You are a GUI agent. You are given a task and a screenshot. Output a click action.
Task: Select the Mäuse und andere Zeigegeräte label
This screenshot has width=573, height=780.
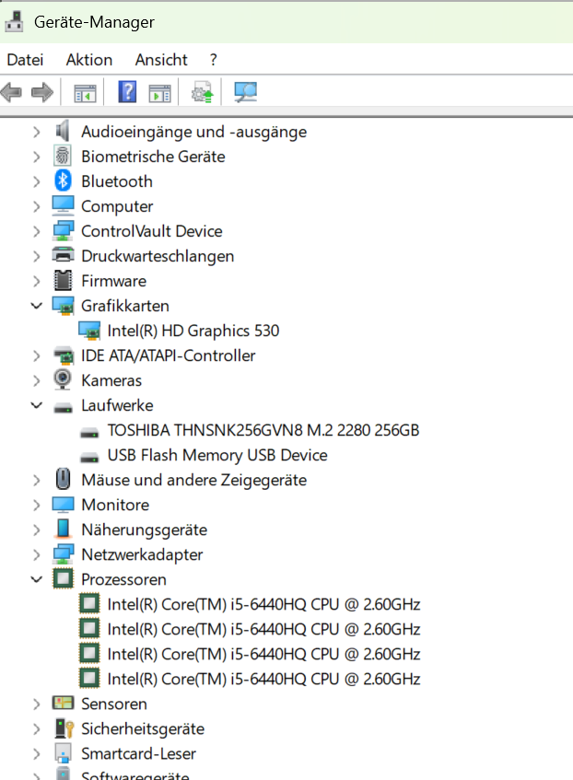[194, 480]
